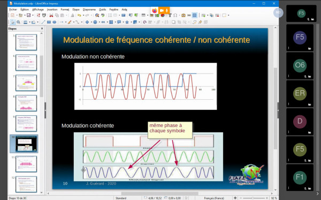
Task: Select slide 7 thumbnail
Action: pos(26,83)
